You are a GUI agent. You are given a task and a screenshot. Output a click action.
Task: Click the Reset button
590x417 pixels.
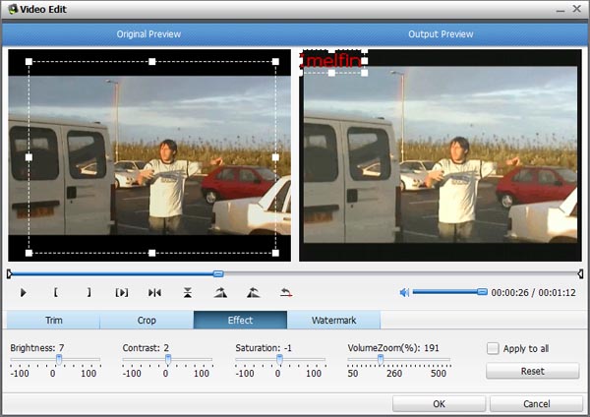click(x=532, y=372)
